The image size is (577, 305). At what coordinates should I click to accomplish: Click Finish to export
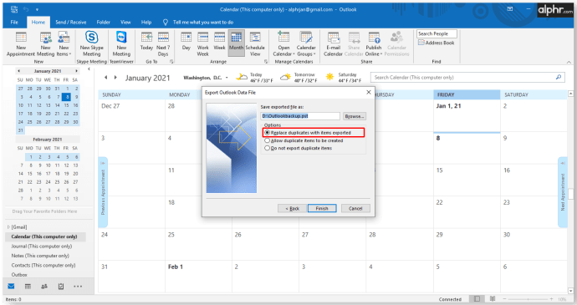click(x=322, y=208)
